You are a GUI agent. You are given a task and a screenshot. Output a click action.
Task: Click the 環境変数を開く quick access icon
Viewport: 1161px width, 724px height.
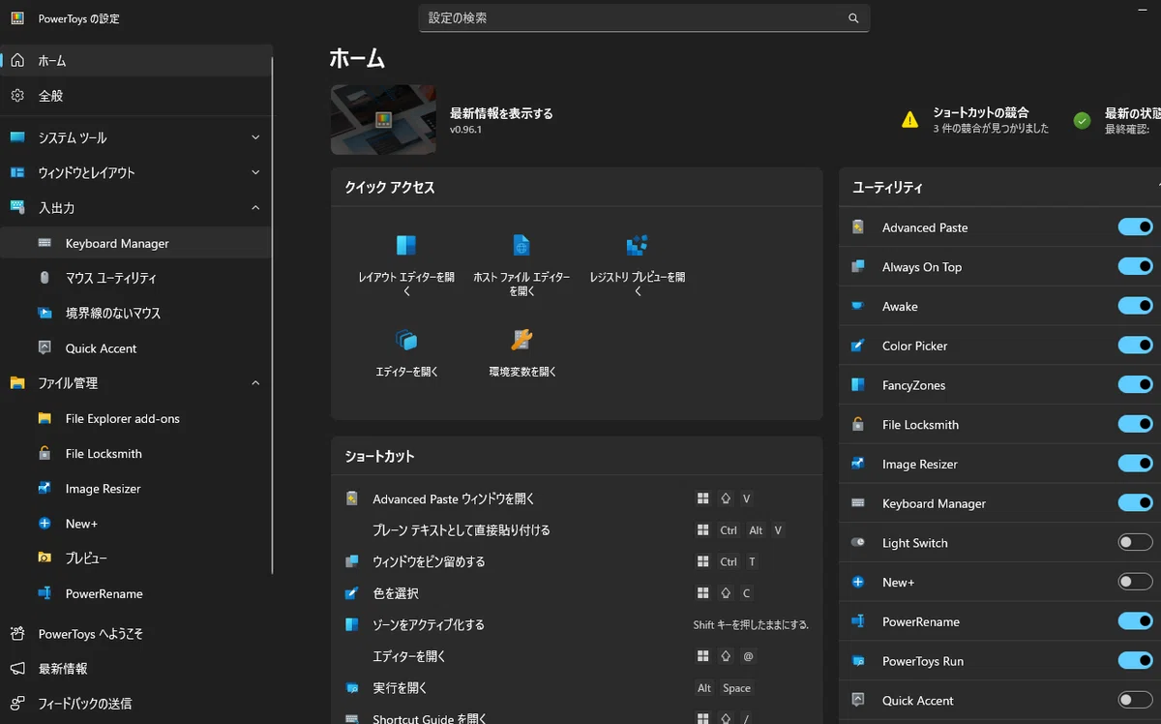click(522, 340)
